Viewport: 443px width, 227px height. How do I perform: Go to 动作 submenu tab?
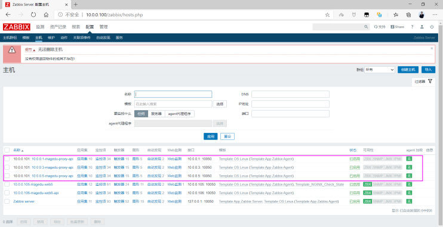tap(64, 38)
